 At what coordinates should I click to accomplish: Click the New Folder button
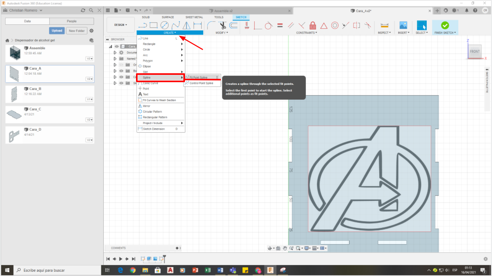coord(77,31)
